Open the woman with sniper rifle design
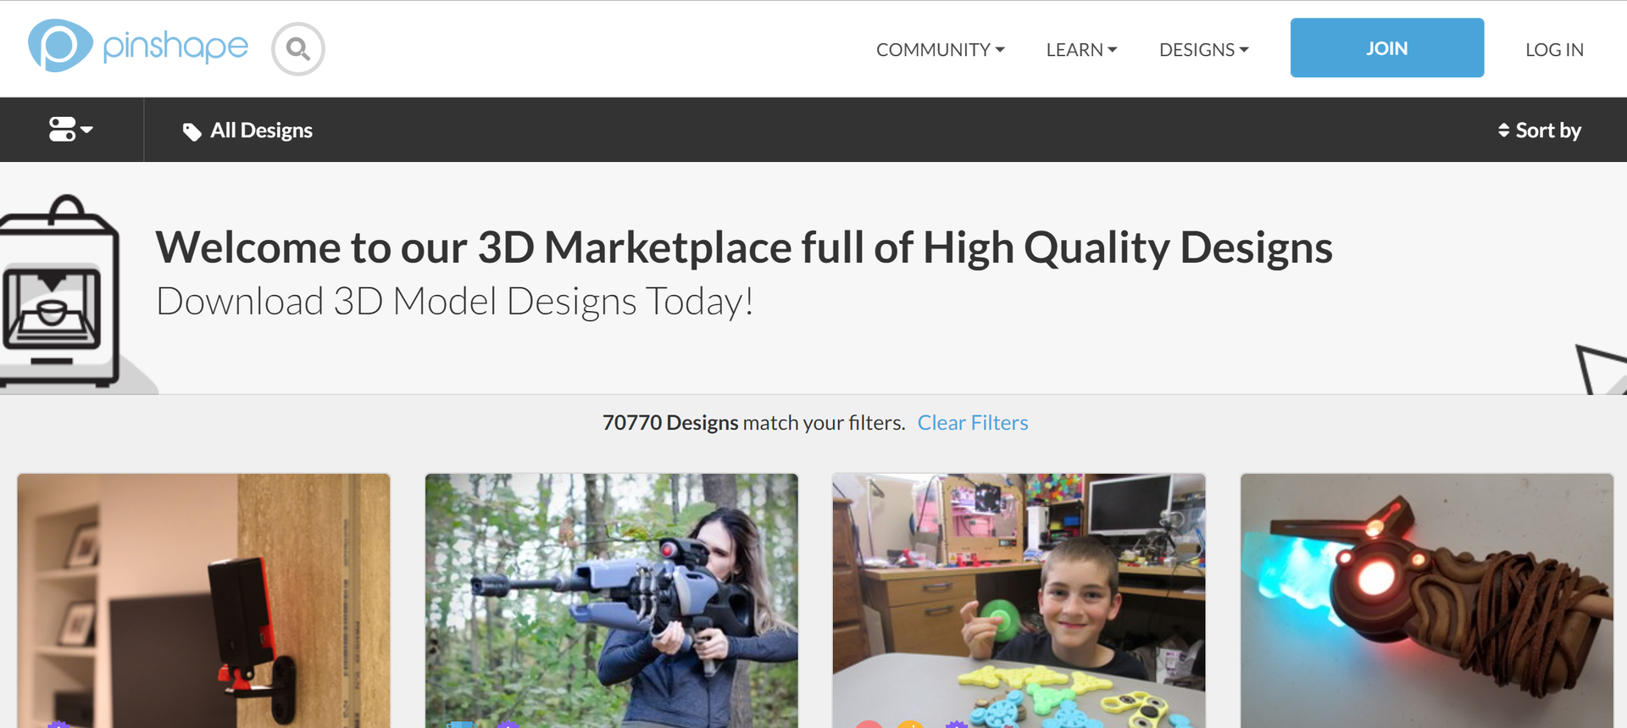The image size is (1627, 728). [x=611, y=601]
